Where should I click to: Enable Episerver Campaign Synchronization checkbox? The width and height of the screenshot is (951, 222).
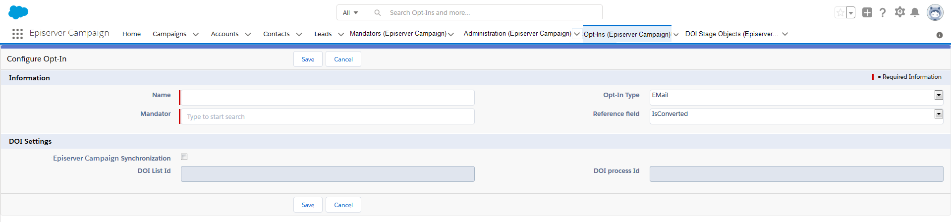pos(184,157)
